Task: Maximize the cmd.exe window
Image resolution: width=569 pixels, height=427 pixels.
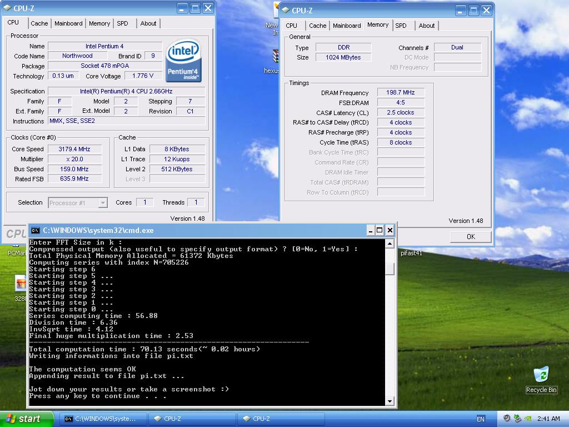Action: [x=379, y=230]
